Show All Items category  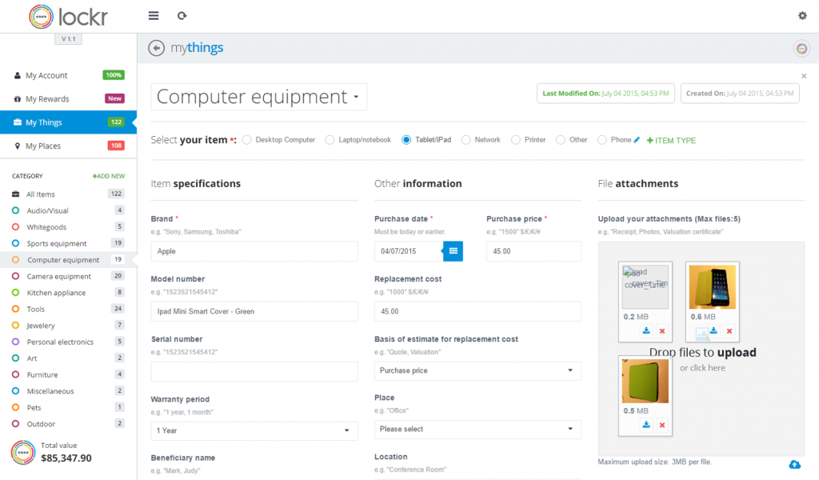coord(69,194)
